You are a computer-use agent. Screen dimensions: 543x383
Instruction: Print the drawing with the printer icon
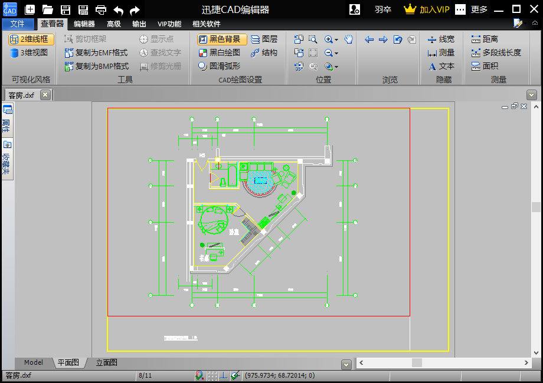tap(101, 9)
